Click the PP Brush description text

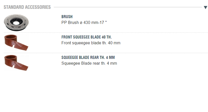pyautogui.click(x=84, y=22)
